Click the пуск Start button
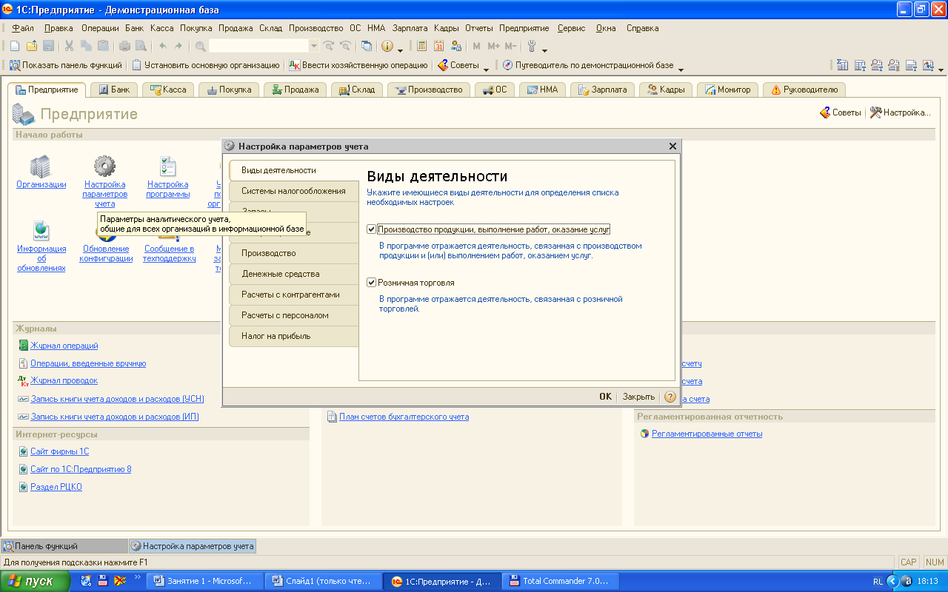Screen dimensions: 948x592 click(x=36, y=581)
